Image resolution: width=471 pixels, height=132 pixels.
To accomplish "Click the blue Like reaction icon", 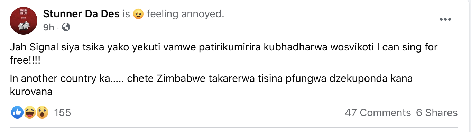I will 17,112.
